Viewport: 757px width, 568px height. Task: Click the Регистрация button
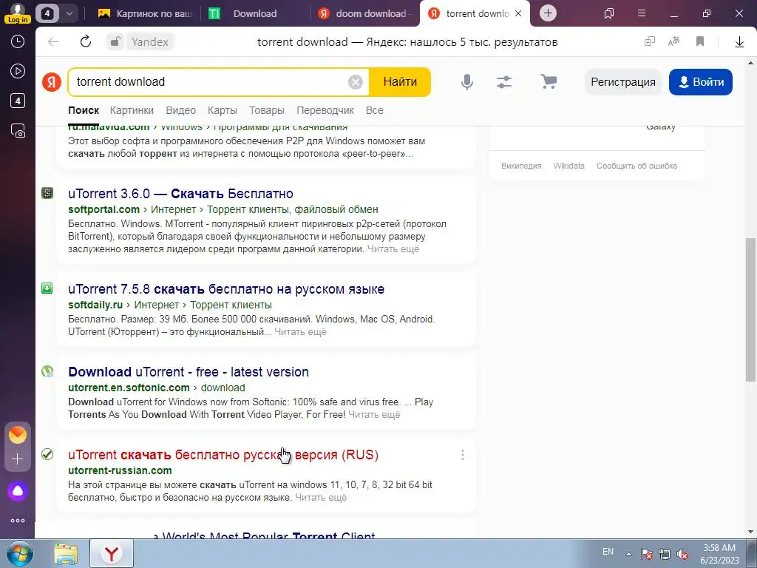(x=622, y=82)
